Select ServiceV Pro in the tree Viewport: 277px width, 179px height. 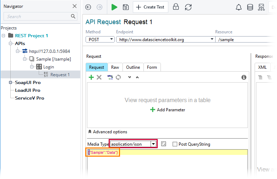coord(29,98)
